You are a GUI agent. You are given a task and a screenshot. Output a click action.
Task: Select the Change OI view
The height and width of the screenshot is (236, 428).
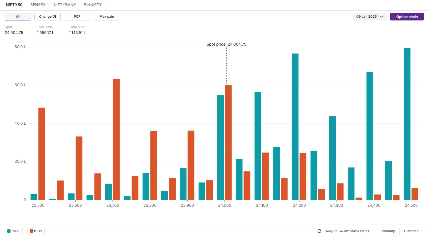pos(47,17)
